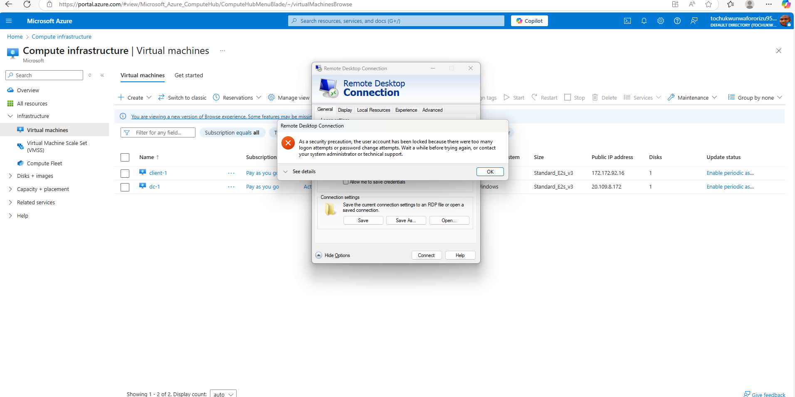
Task: Click Enable periodic assessment for dc-1
Action: (730, 186)
